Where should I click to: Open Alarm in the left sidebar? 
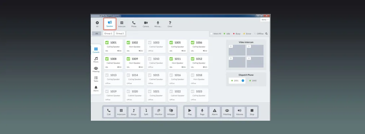pos(96,89)
